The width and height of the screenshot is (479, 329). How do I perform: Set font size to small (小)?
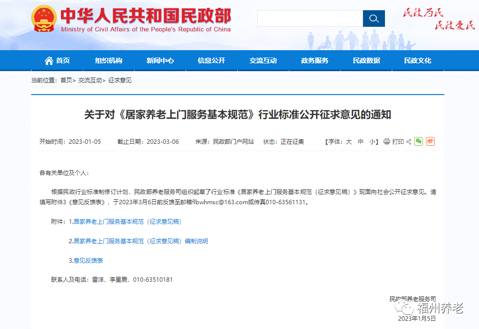[372, 142]
